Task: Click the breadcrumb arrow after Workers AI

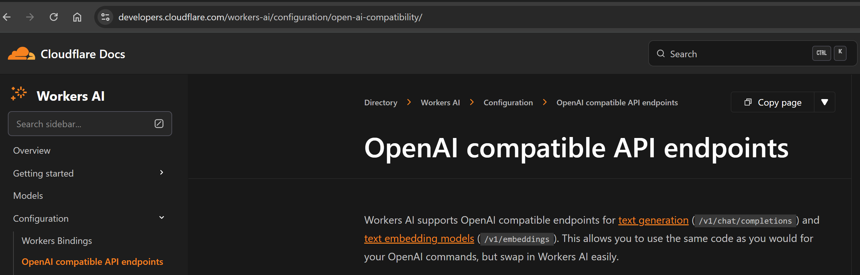Action: (x=472, y=102)
